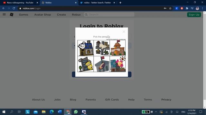This screenshot has width=206, height=115.
Task: Open the Chrome profile avatar
Action: point(197,8)
